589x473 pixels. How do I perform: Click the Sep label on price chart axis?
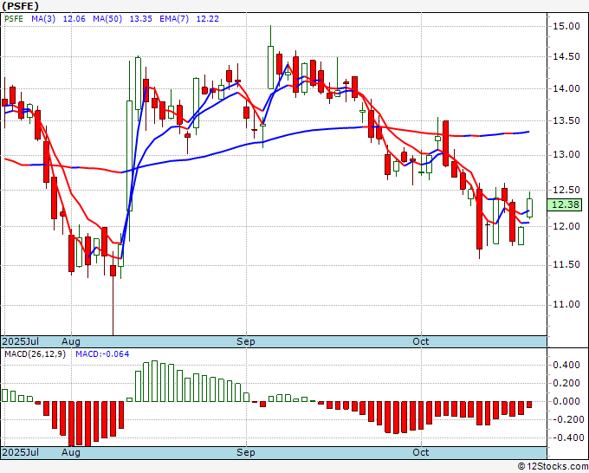(x=246, y=341)
